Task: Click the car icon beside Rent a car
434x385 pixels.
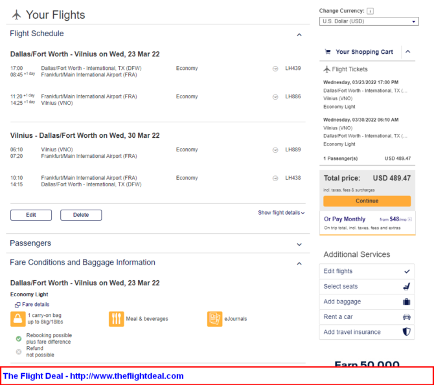Action: pyautogui.click(x=406, y=317)
